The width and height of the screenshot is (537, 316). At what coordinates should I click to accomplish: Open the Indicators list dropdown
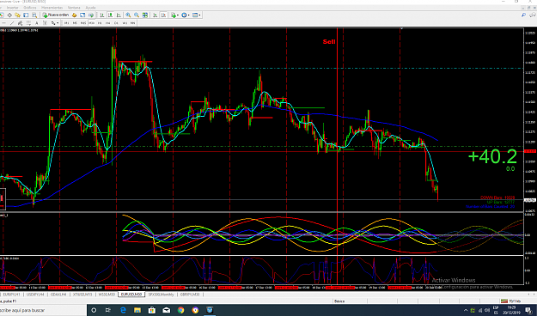coord(175,15)
